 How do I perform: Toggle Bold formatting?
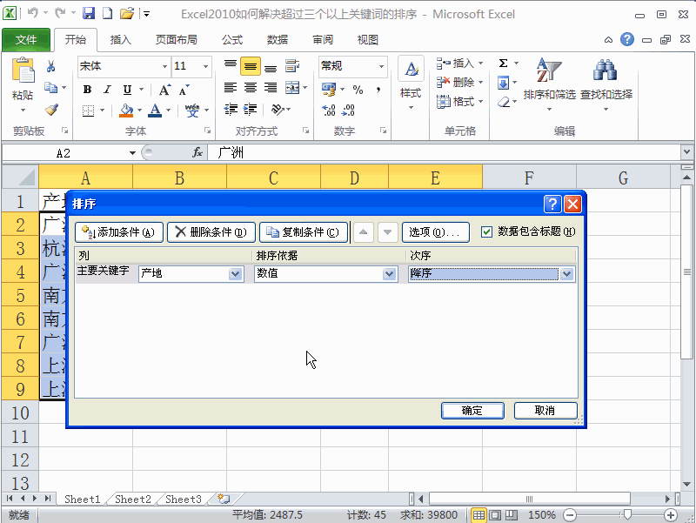88,90
